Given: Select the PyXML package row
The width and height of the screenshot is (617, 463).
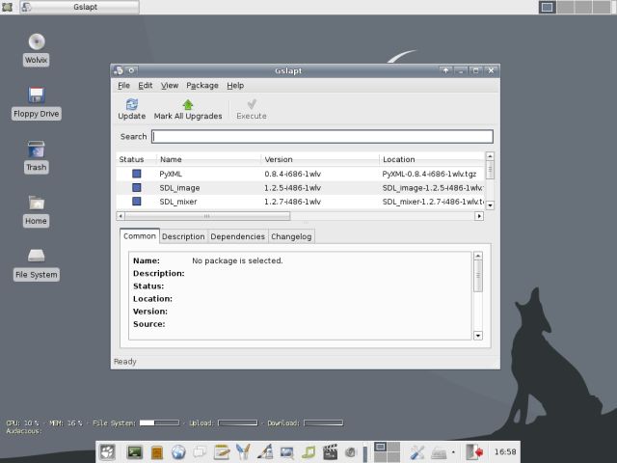Looking at the screenshot, I should [x=300, y=174].
